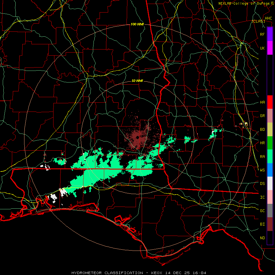
Task: Click the HA red legend swatch
Action: 270,102
